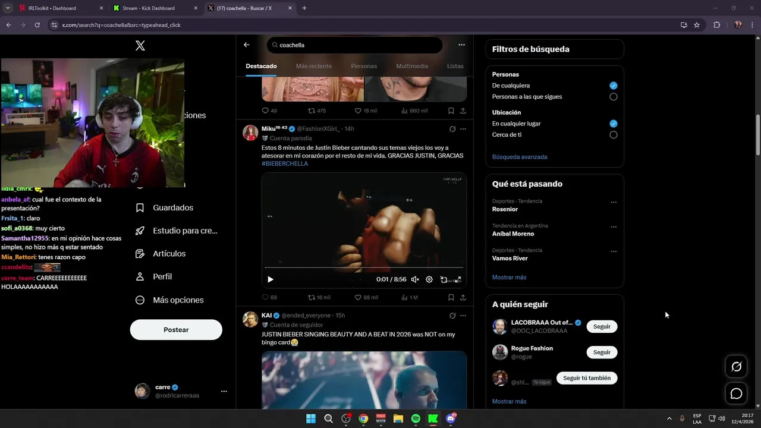Open Spotify from the taskbar
Image resolution: width=761 pixels, height=428 pixels.
(416, 418)
